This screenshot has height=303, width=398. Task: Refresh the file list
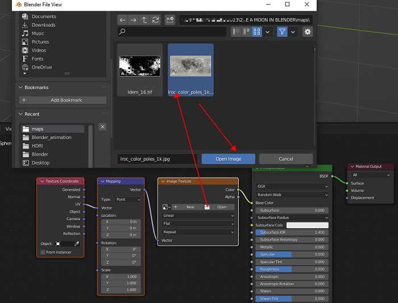(x=155, y=20)
